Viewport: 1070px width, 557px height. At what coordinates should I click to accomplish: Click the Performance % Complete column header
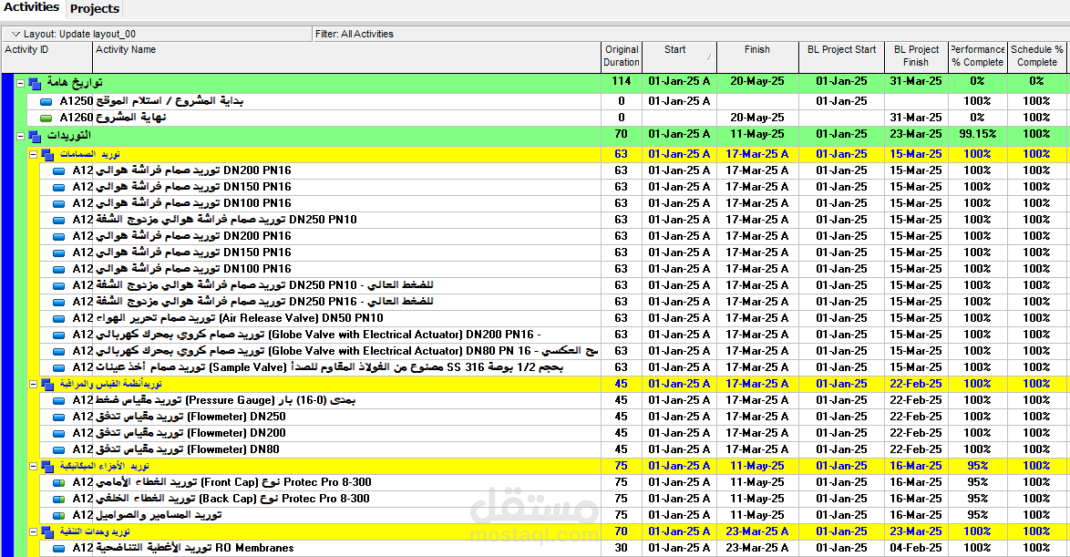pos(978,57)
